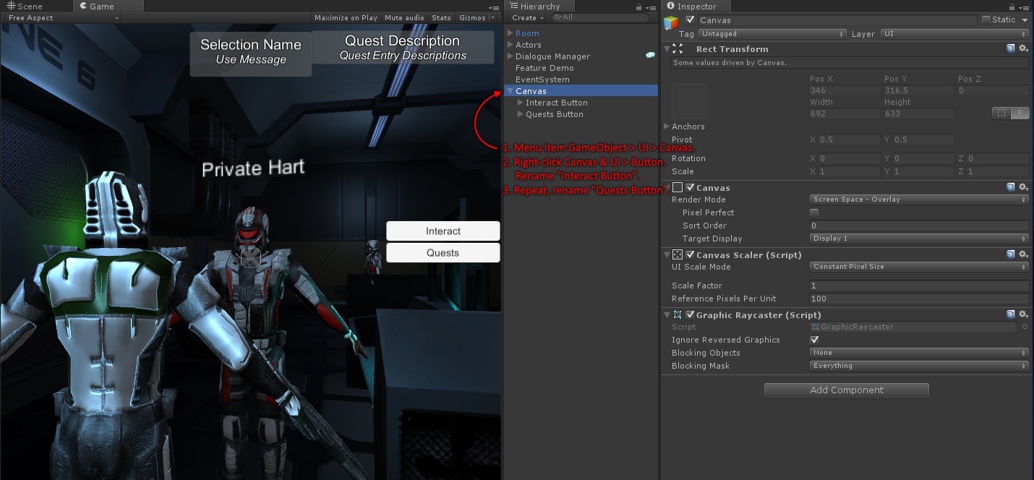Click the cloud icon beside Dialogue Manager
Image resolution: width=1034 pixels, height=480 pixels.
pos(650,56)
